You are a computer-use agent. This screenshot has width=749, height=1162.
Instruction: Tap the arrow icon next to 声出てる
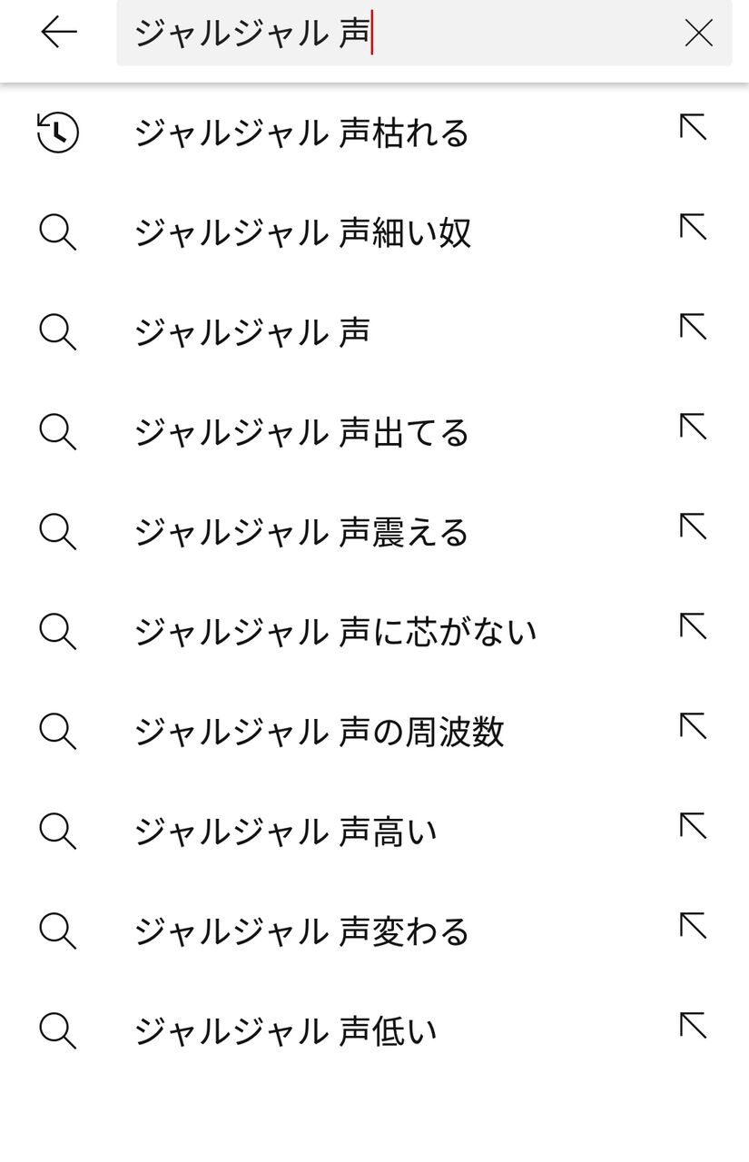tap(693, 428)
